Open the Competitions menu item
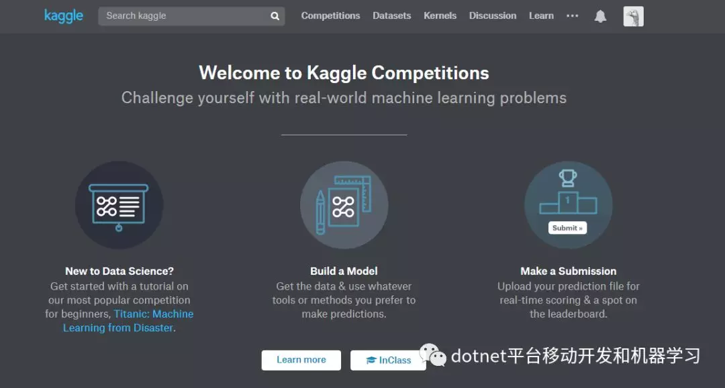The height and width of the screenshot is (388, 725). (330, 15)
